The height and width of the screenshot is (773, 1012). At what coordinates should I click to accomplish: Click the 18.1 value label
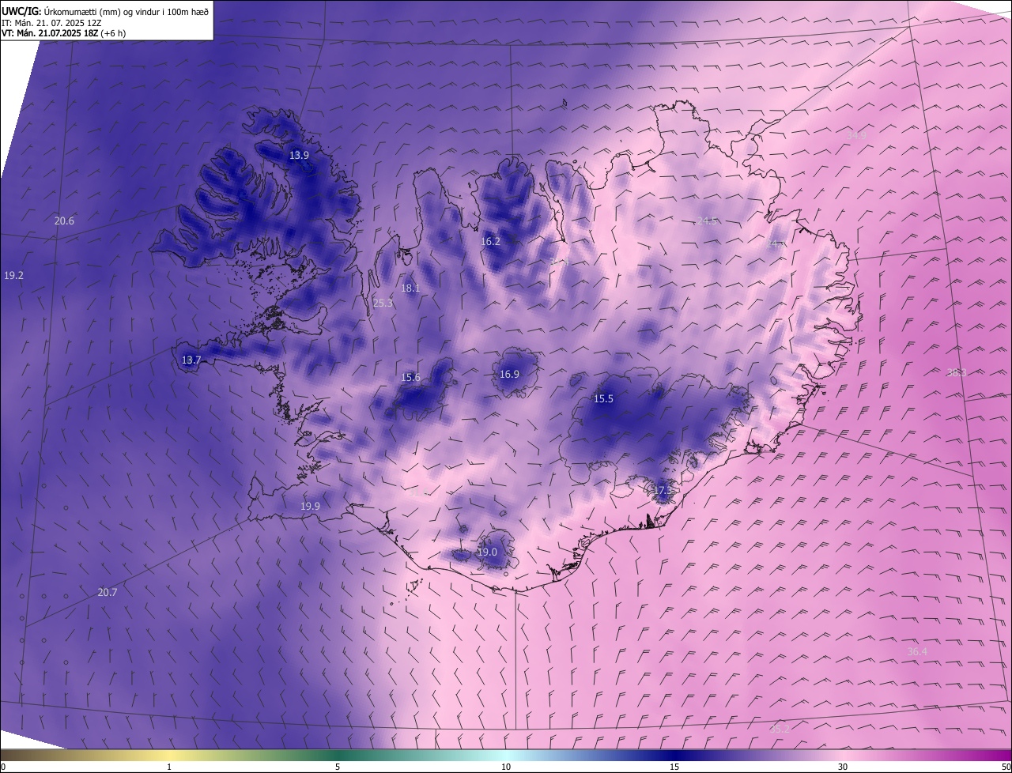(x=410, y=288)
